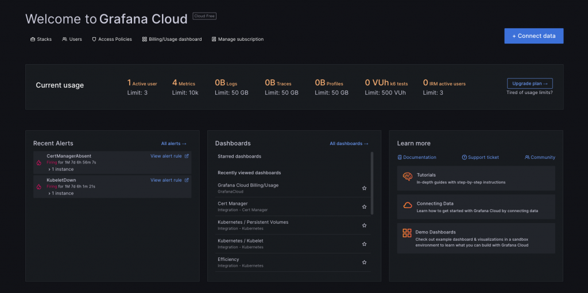Image resolution: width=588 pixels, height=293 pixels.
Task: Open the Support ticket link
Action: coord(481,157)
